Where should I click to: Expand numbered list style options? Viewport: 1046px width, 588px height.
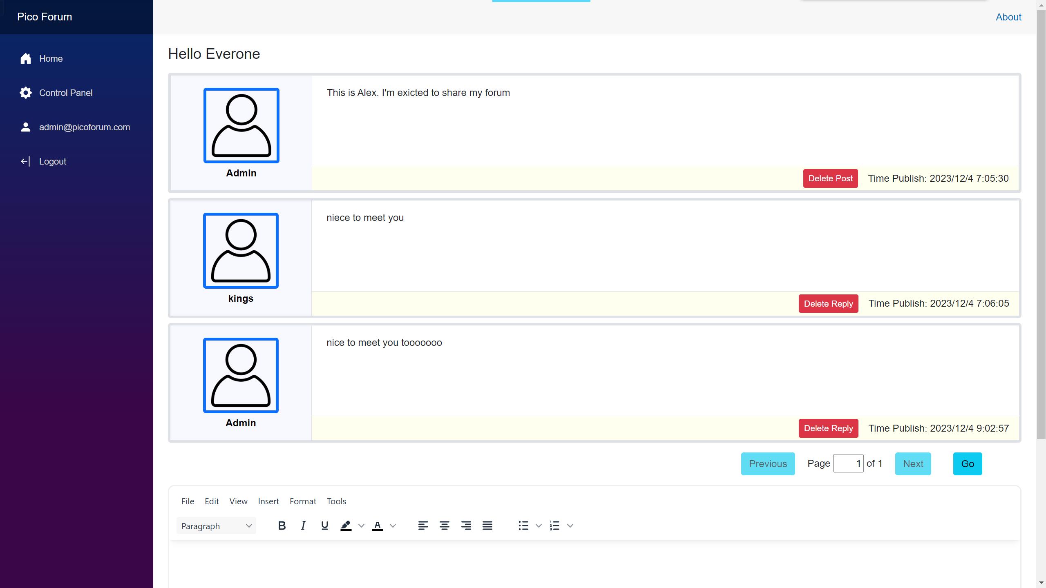pos(570,526)
